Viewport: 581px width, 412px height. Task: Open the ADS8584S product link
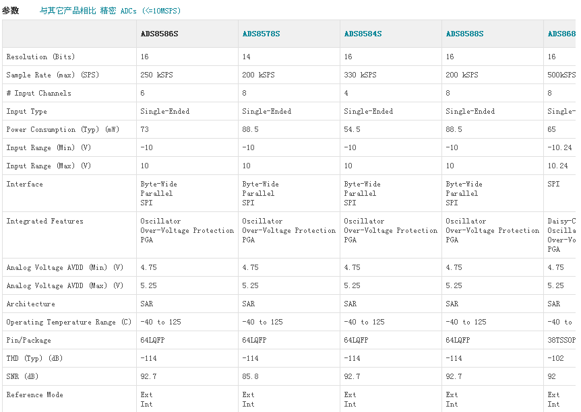point(363,34)
